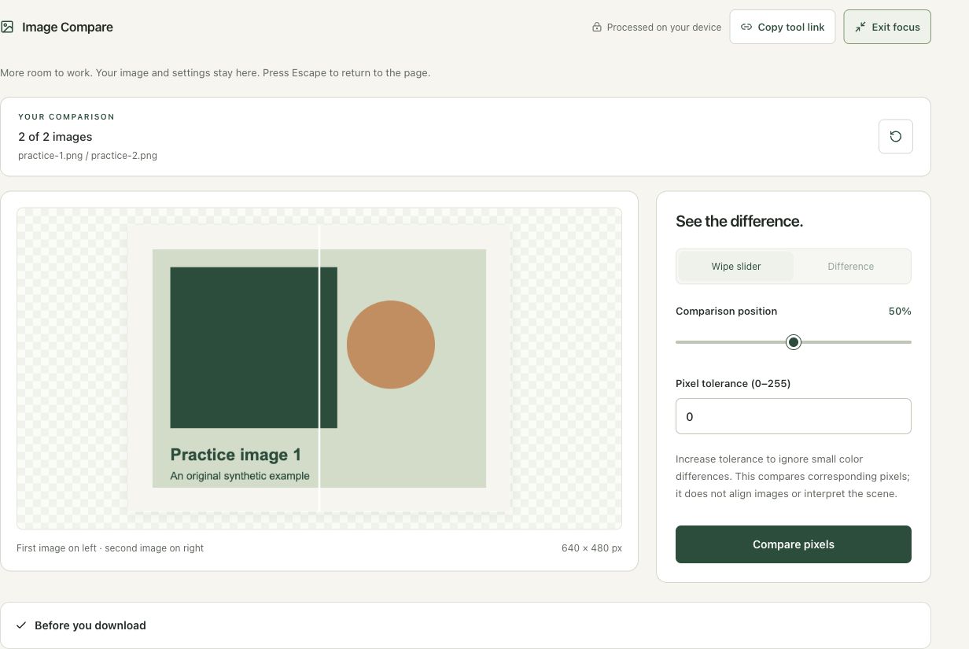Click the practice-1.png / practice-2.png filenames
The image size is (969, 649).
point(87,156)
